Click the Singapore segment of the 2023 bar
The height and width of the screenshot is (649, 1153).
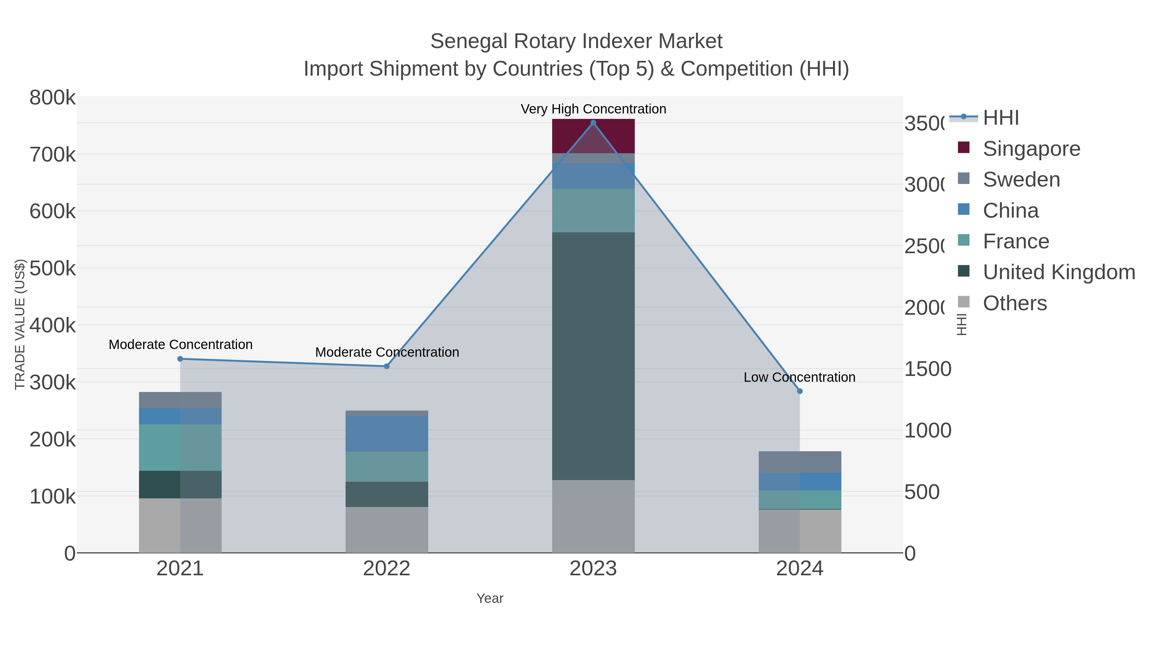pos(593,136)
